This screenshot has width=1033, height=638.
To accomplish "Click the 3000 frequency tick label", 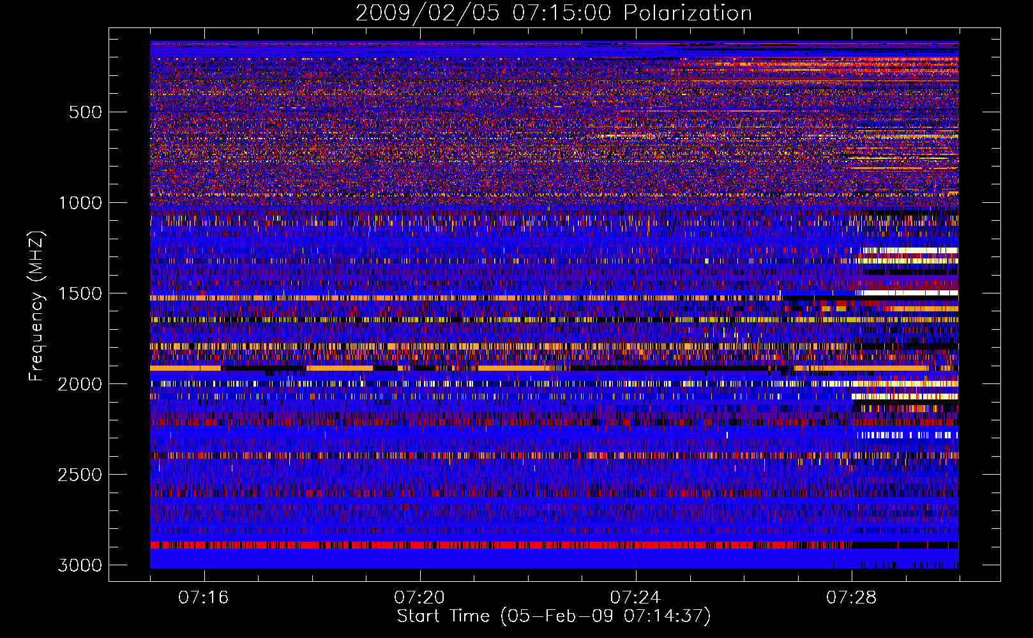I will point(80,565).
